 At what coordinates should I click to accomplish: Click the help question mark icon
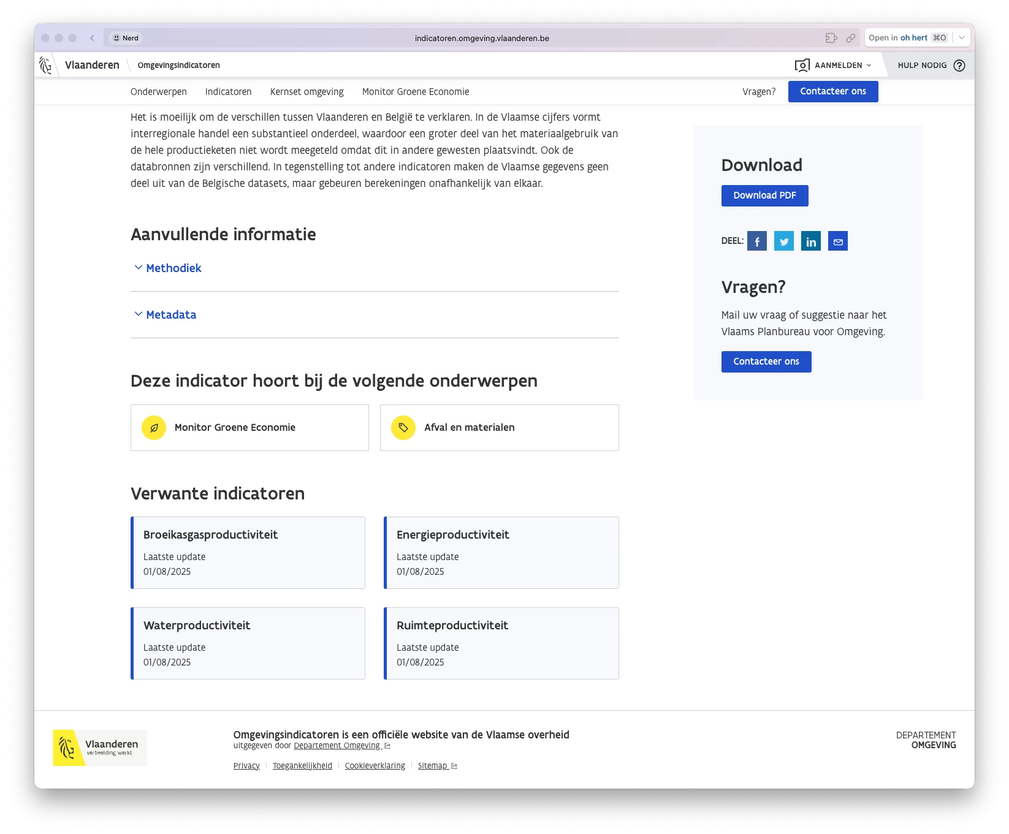click(x=959, y=66)
